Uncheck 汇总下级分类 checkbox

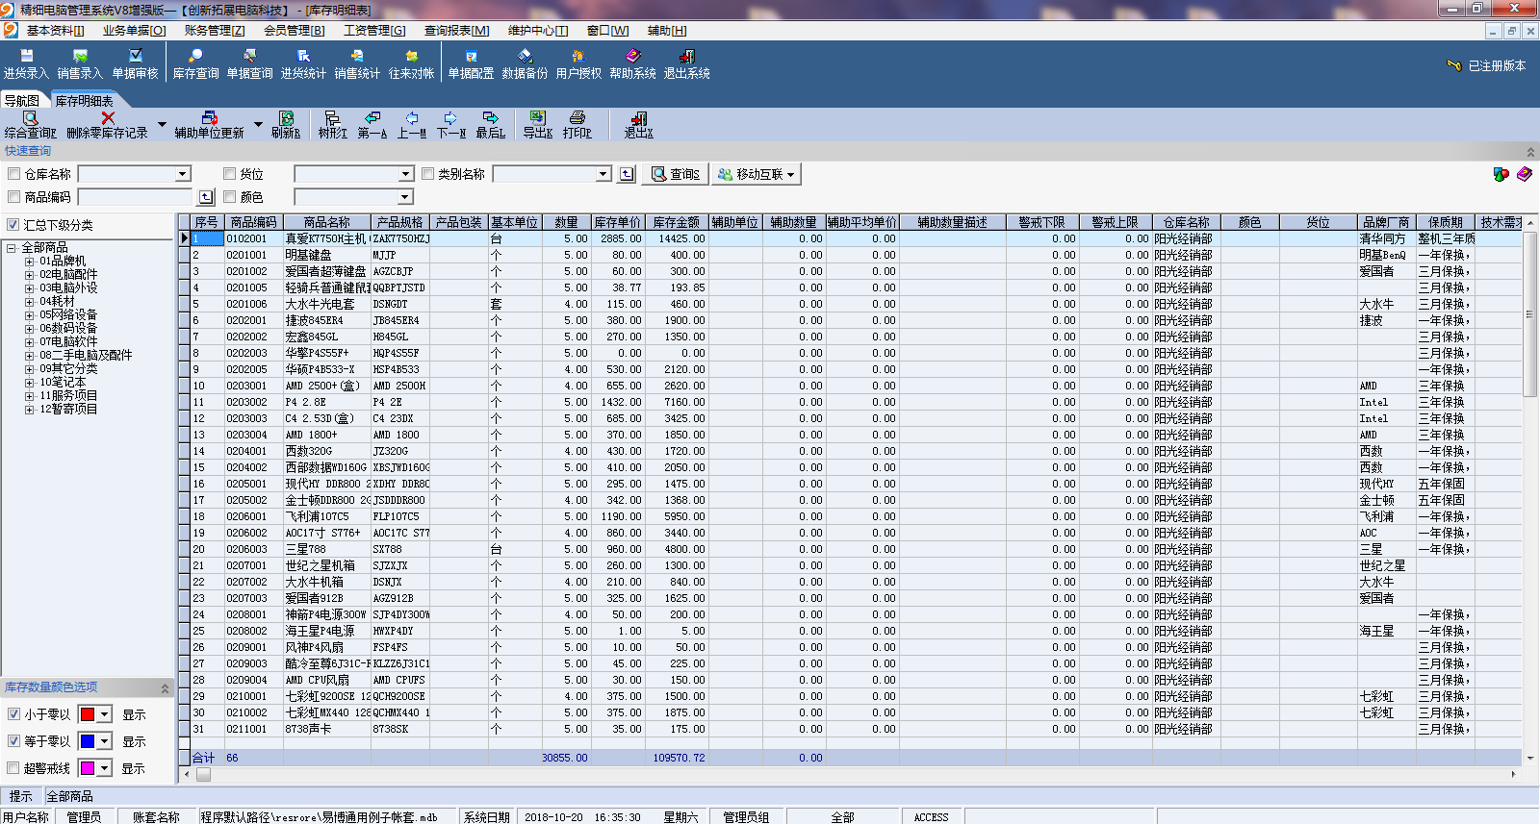13,225
